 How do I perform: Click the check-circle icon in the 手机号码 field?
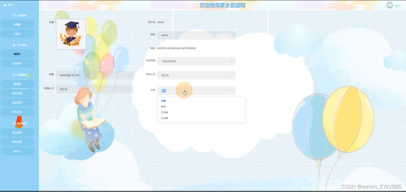231,61
